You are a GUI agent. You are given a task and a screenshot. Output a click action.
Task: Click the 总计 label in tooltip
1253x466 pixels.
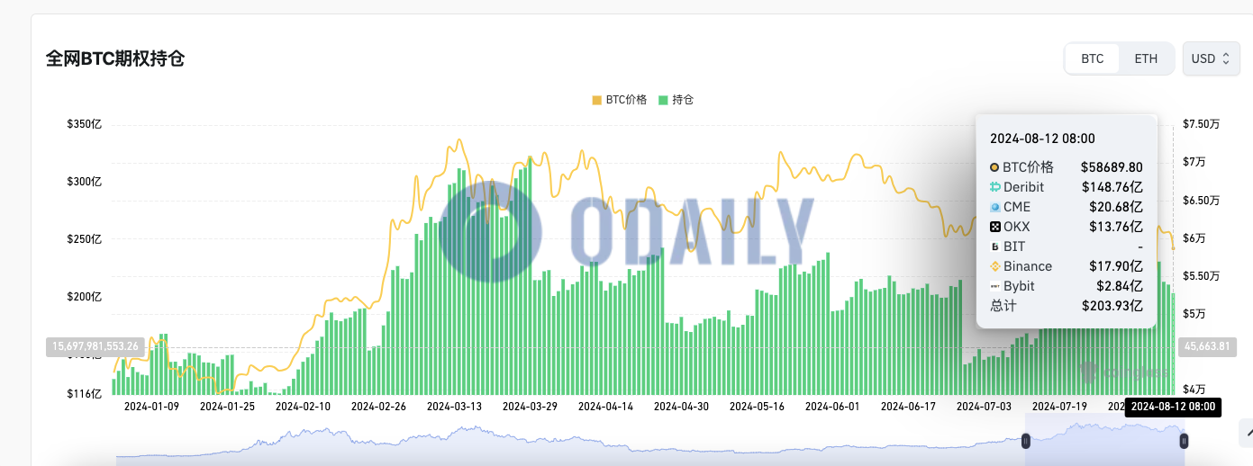click(1003, 306)
